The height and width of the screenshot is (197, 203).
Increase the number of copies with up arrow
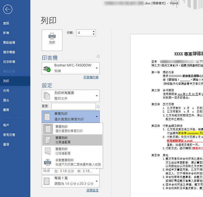pos(94,31)
